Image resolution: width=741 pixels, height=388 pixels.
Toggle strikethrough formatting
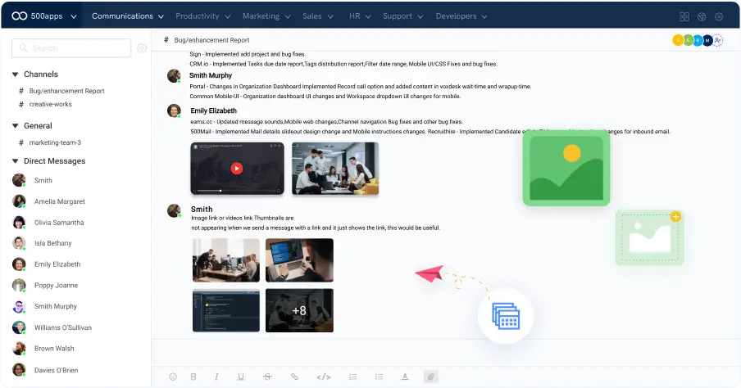[267, 377]
